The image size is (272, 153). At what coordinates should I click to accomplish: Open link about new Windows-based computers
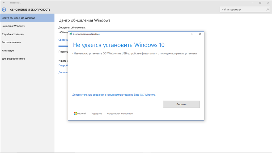tap(114, 95)
